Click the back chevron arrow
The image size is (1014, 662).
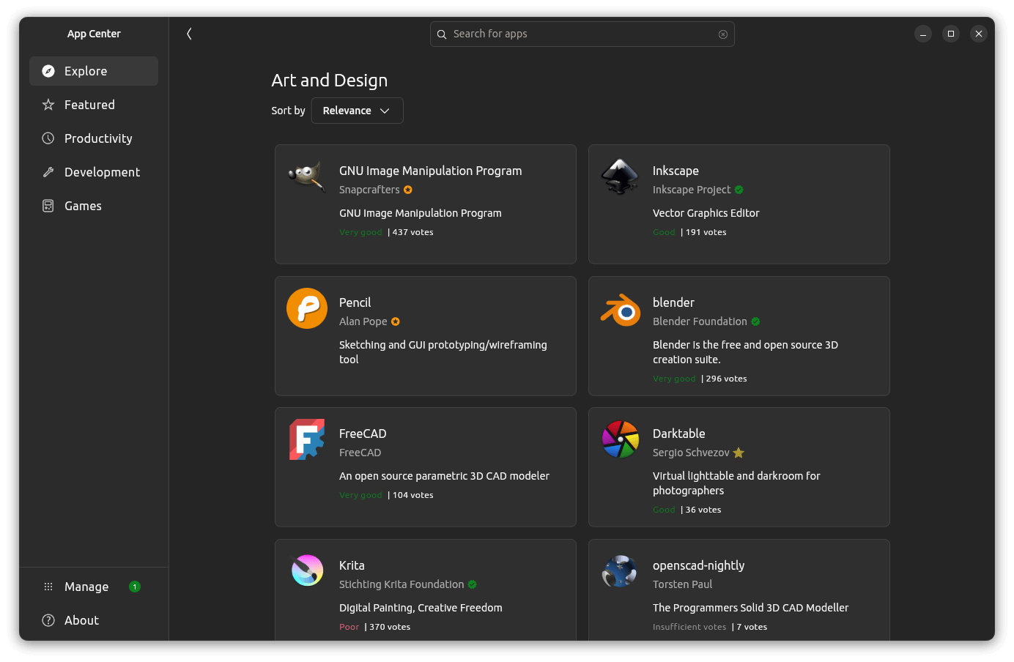(189, 34)
